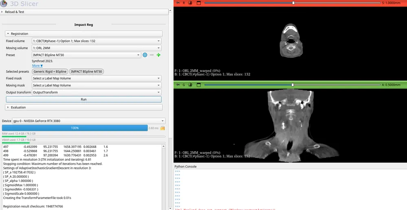Open the Fixed volume dropdown
The height and width of the screenshot is (210, 407).
(96, 41)
